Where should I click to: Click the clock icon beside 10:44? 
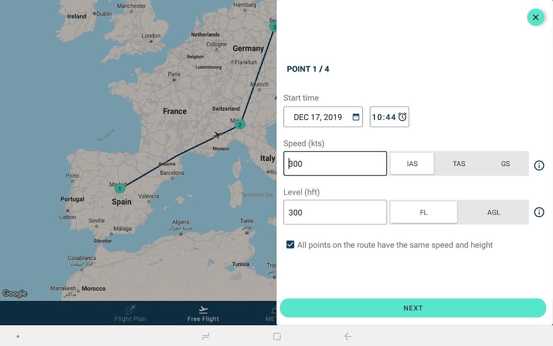pos(402,117)
